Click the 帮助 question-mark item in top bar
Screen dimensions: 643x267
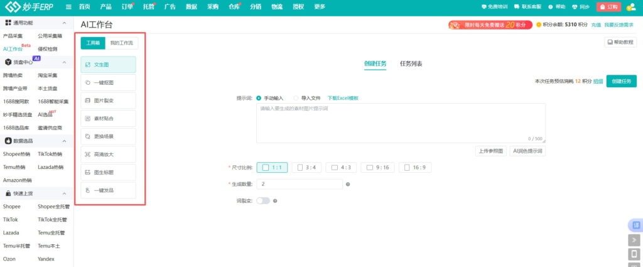coord(557,7)
